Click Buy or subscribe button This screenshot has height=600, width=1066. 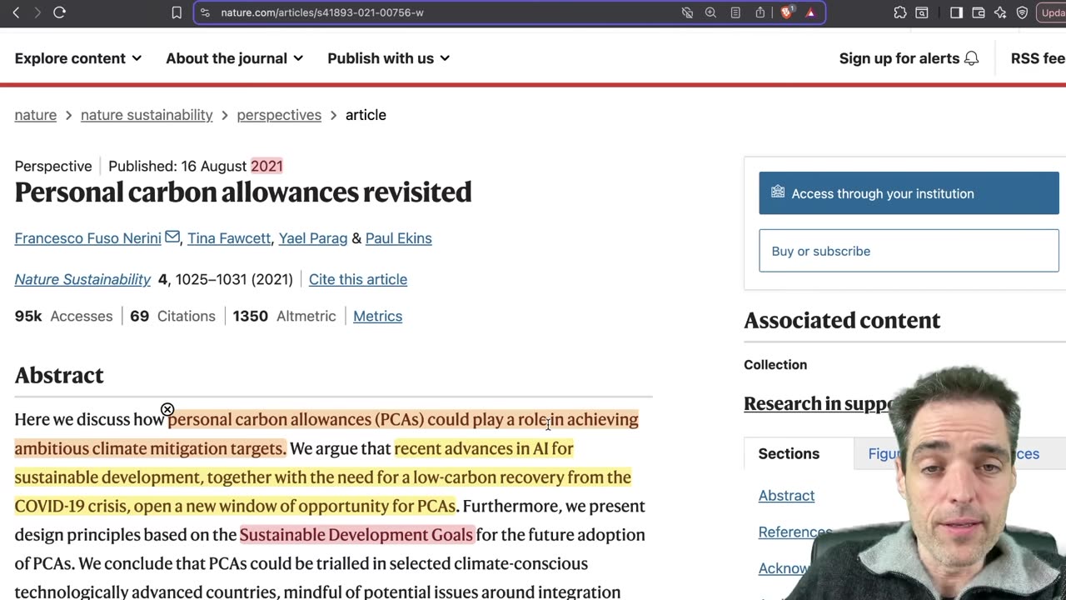pos(909,251)
